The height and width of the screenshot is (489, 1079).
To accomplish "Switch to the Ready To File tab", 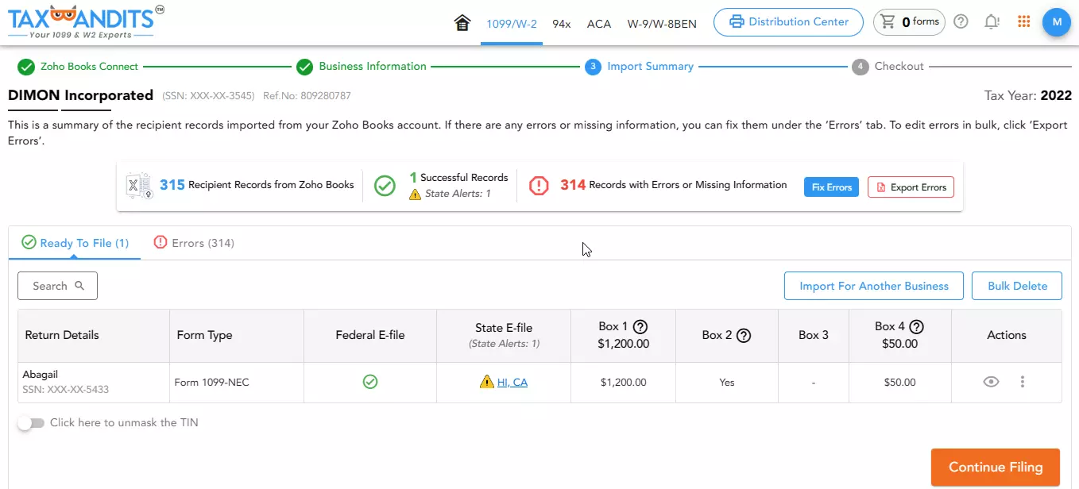I will [x=75, y=243].
